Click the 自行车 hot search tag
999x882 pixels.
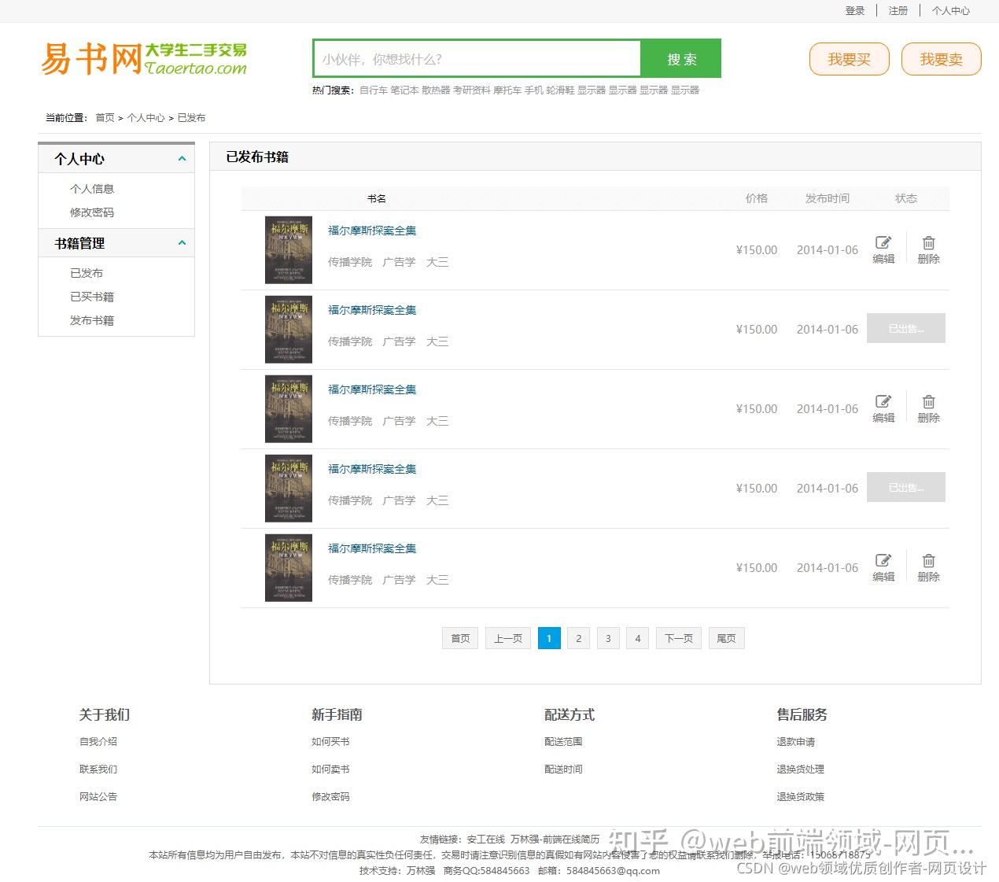(370, 90)
